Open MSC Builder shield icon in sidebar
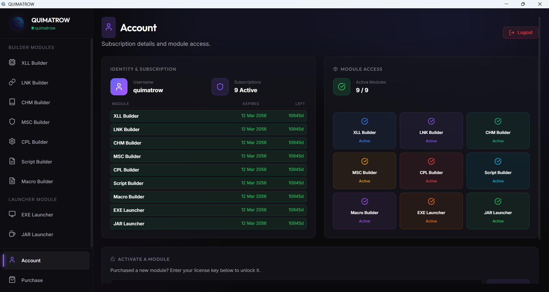Viewport: 549px width, 292px height. (x=12, y=122)
